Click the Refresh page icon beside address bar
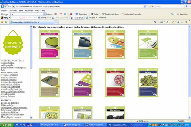Viewport: 191px width, 127px height. [148, 6]
